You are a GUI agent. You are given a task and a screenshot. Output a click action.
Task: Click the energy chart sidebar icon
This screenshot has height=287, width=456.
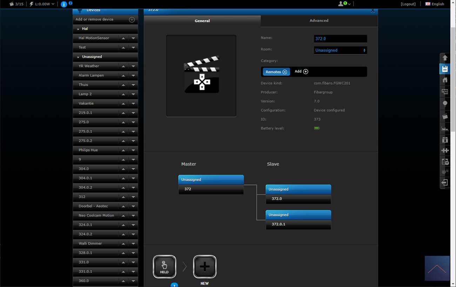(x=445, y=128)
